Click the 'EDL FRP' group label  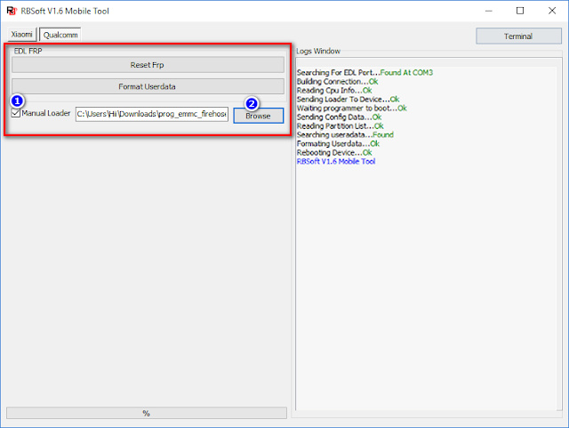coord(28,52)
